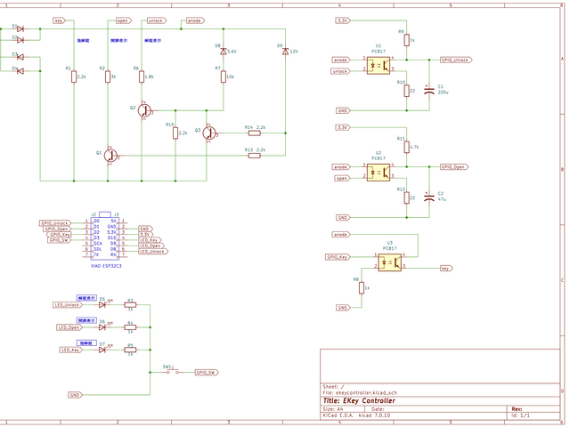The width and height of the screenshot is (570, 427).
Task: Select resistor R15 2.2k
Action: click(175, 133)
